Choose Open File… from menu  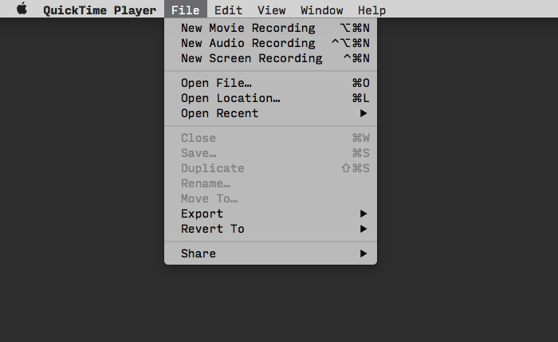pyautogui.click(x=216, y=83)
